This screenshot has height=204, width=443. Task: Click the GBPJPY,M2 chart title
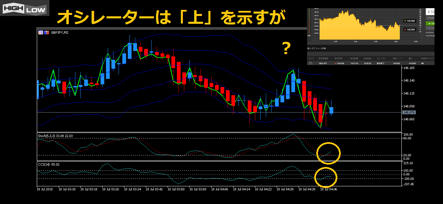(59, 33)
